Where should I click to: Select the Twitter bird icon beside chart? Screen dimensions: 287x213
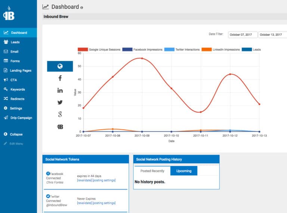click(60, 102)
